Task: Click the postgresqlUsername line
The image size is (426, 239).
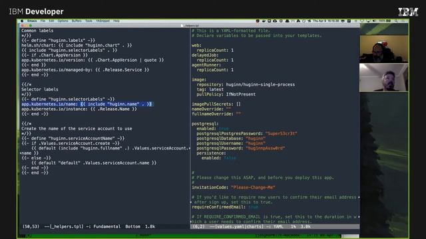Action: click(231, 143)
